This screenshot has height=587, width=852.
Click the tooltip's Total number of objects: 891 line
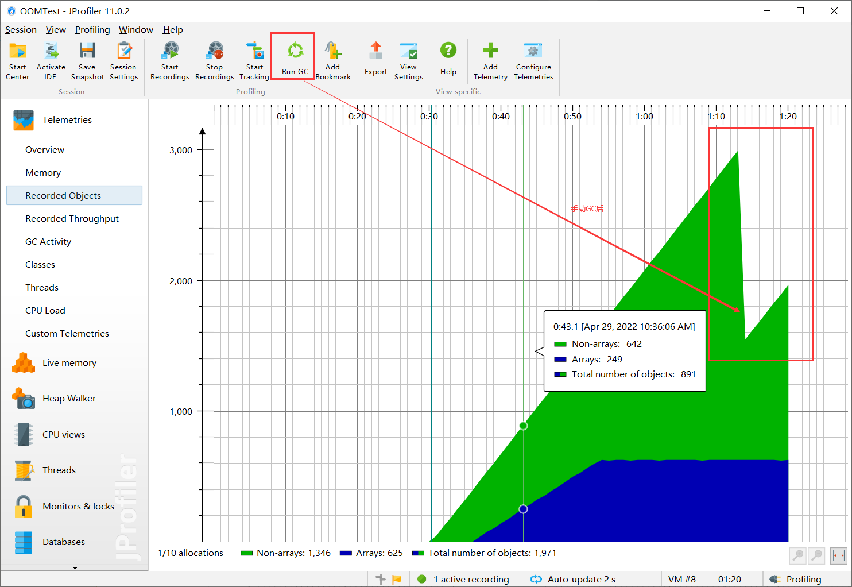[625, 374]
